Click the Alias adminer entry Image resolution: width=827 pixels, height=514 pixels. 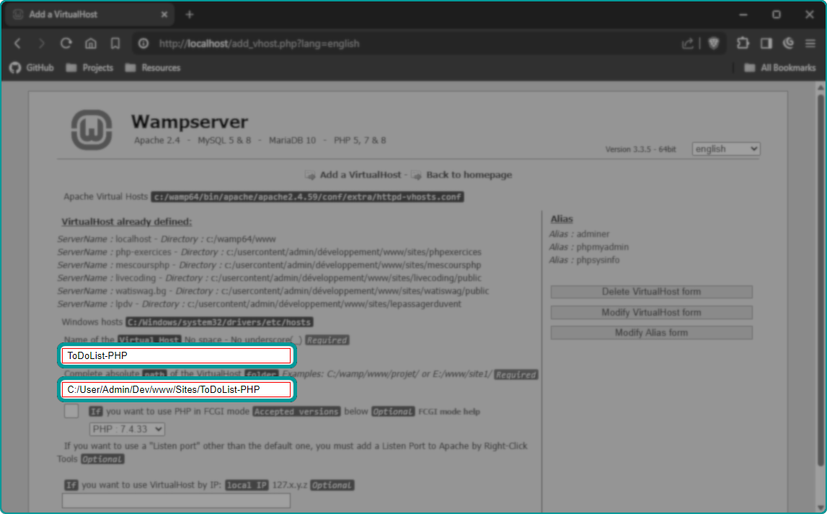point(579,234)
